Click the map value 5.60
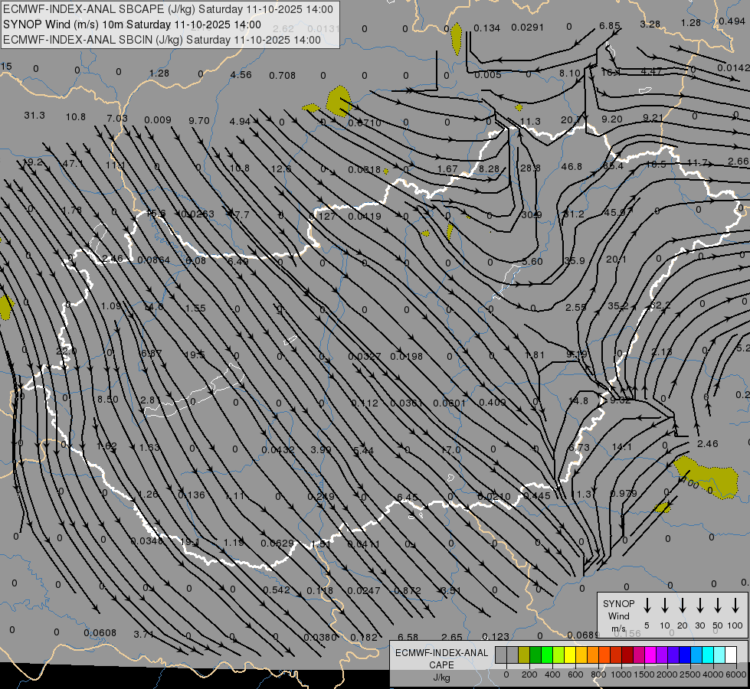The image size is (750, 689). point(532,262)
